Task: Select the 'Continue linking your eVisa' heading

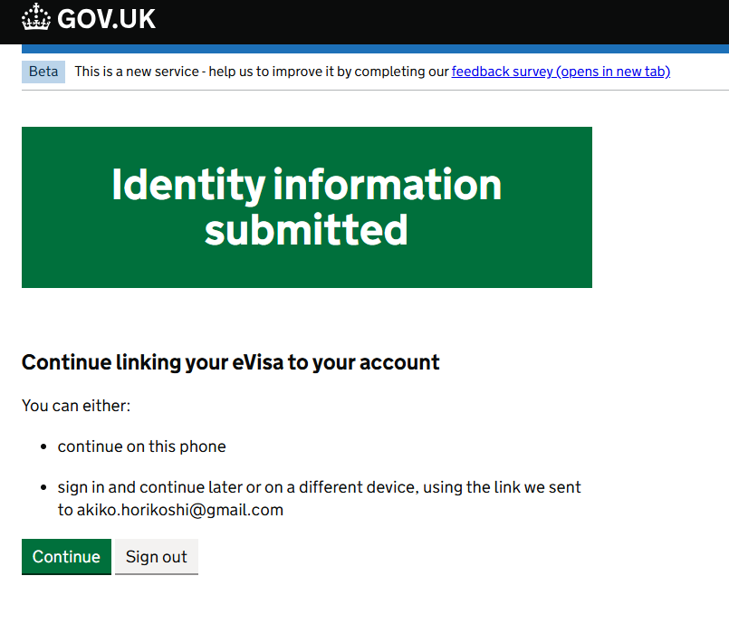Action: pos(231,362)
